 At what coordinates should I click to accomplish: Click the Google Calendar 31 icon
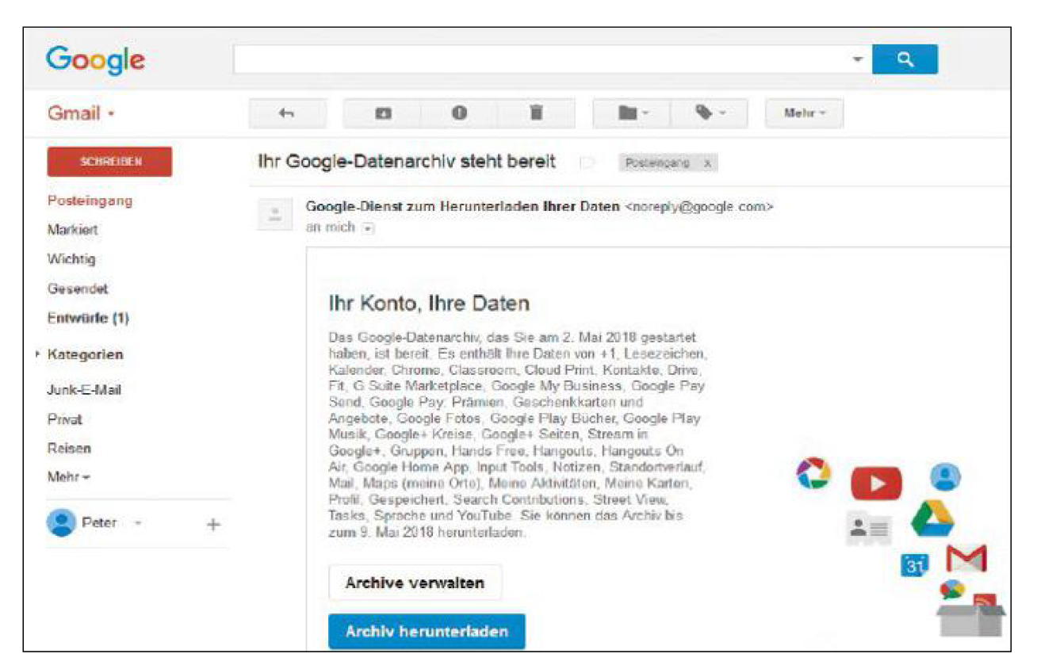tap(915, 565)
